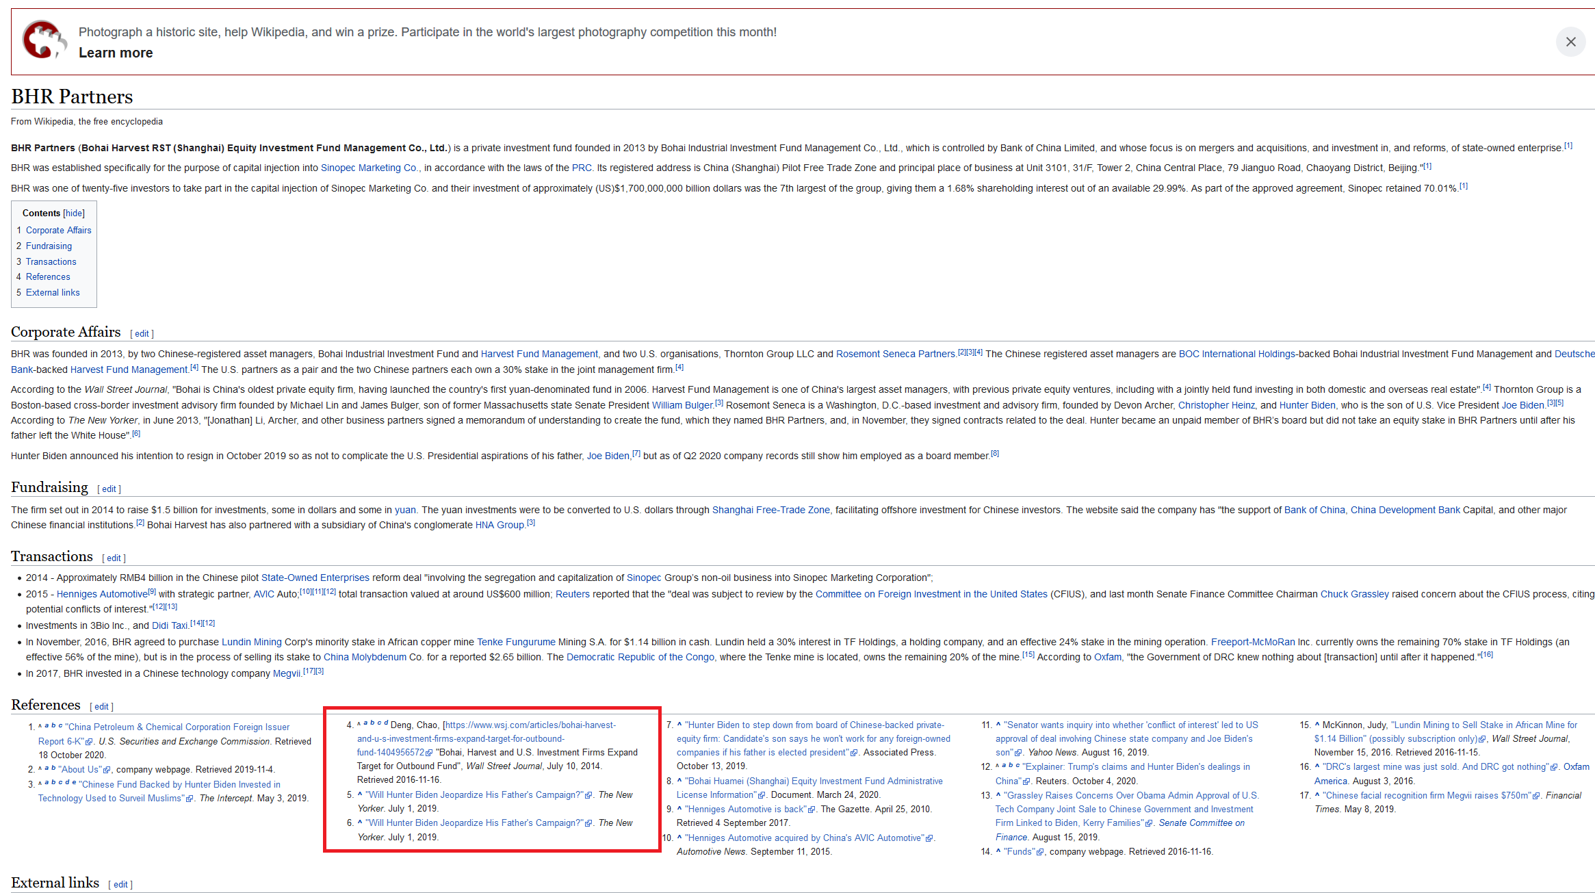Viewport: 1595px width, 893px height.
Task: Jump to References in Contents
Action: coord(48,277)
